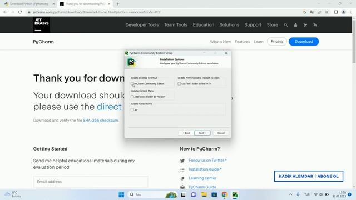Screen dimensions: 356x200
Task: Click the Twitter bird icon
Action: coord(182,161)
